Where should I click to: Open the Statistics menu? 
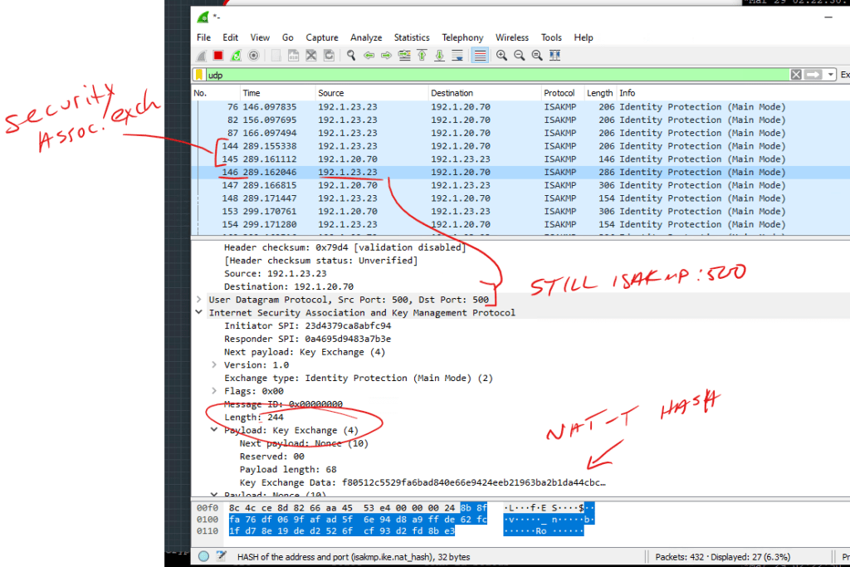pos(412,37)
